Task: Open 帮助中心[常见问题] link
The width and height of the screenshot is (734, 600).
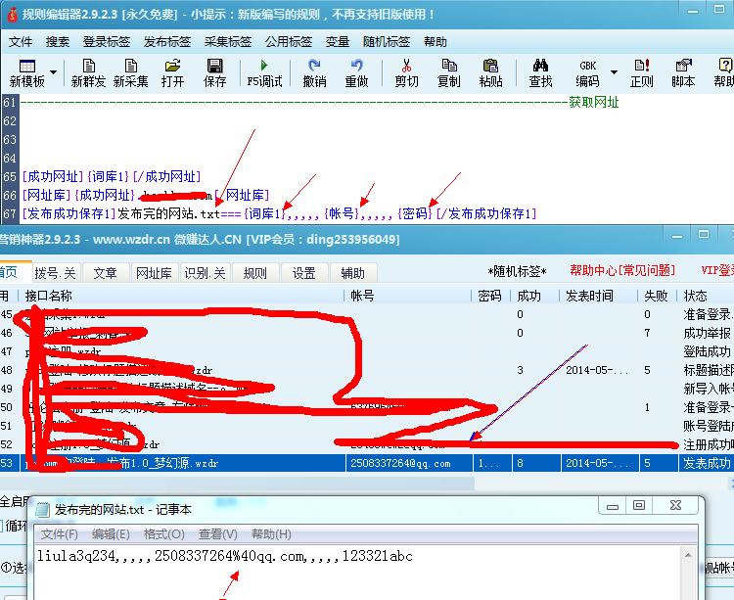Action: (622, 270)
